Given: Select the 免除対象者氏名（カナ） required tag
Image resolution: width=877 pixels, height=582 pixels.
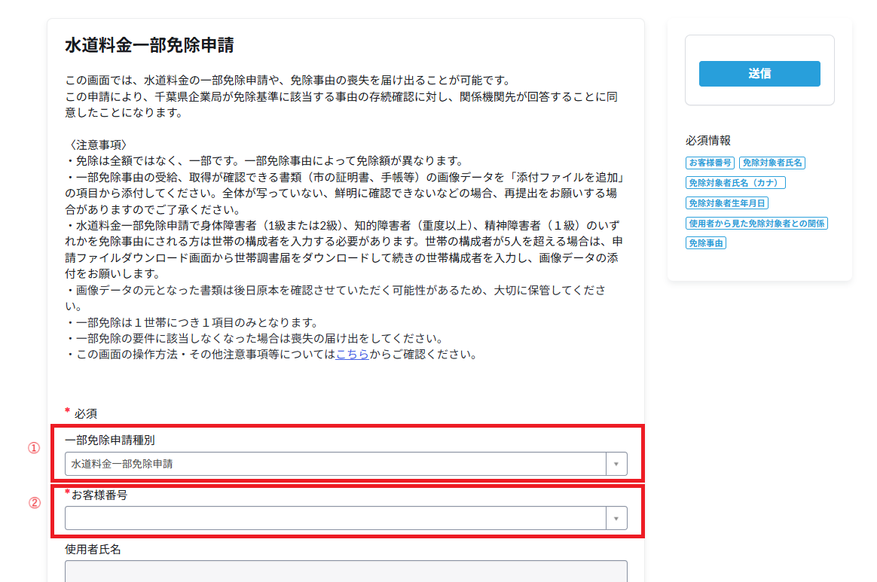Looking at the screenshot, I should [735, 183].
